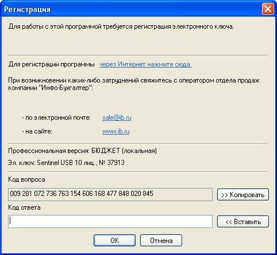This screenshot has width=277, height=255.
Task: Close the Регистрация dialog window
Action: tap(268, 9)
